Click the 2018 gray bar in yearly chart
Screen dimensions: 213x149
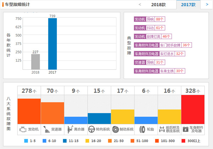pyautogui.click(x=35, y=62)
